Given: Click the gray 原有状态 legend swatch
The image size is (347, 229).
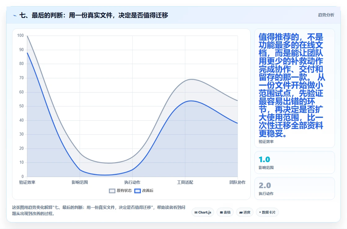Looking at the screenshot, I should click(112, 191).
